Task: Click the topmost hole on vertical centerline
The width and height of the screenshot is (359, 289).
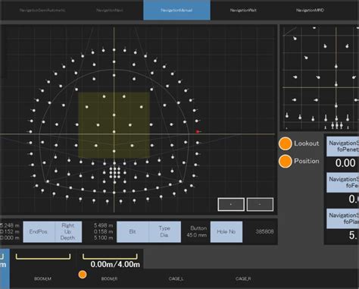Action: pos(114,50)
